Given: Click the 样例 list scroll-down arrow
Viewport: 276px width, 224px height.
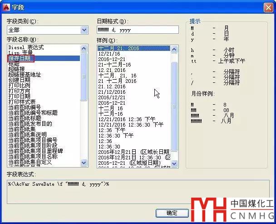Looking at the screenshot, I should [174, 163].
